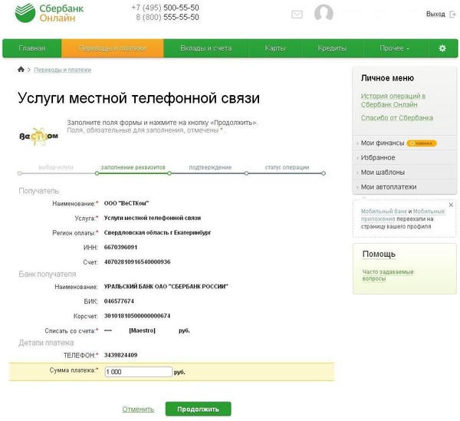Open Кредиты tab

click(x=332, y=48)
